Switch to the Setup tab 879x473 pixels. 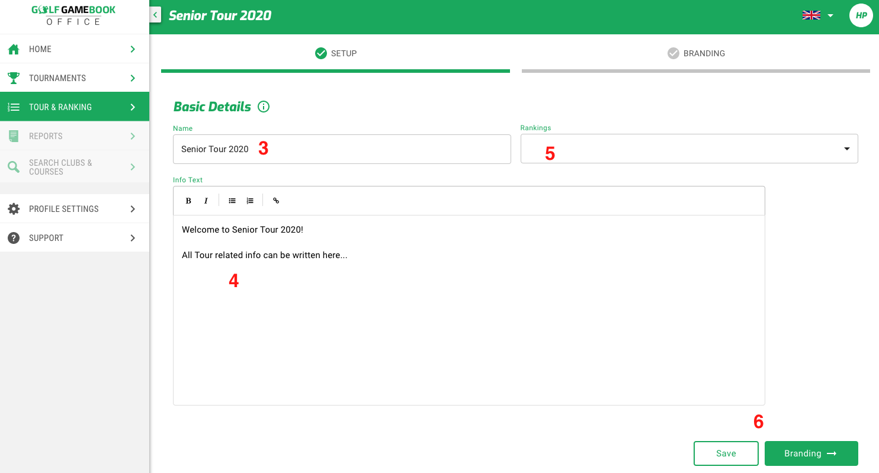(x=335, y=53)
